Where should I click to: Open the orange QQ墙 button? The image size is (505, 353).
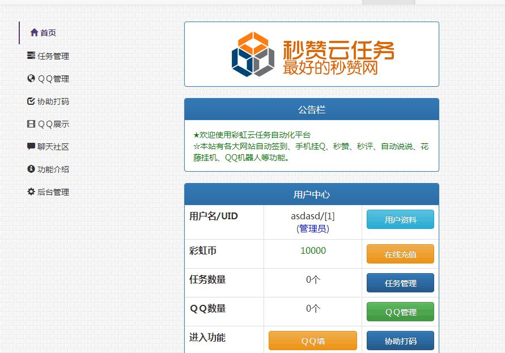313,341
